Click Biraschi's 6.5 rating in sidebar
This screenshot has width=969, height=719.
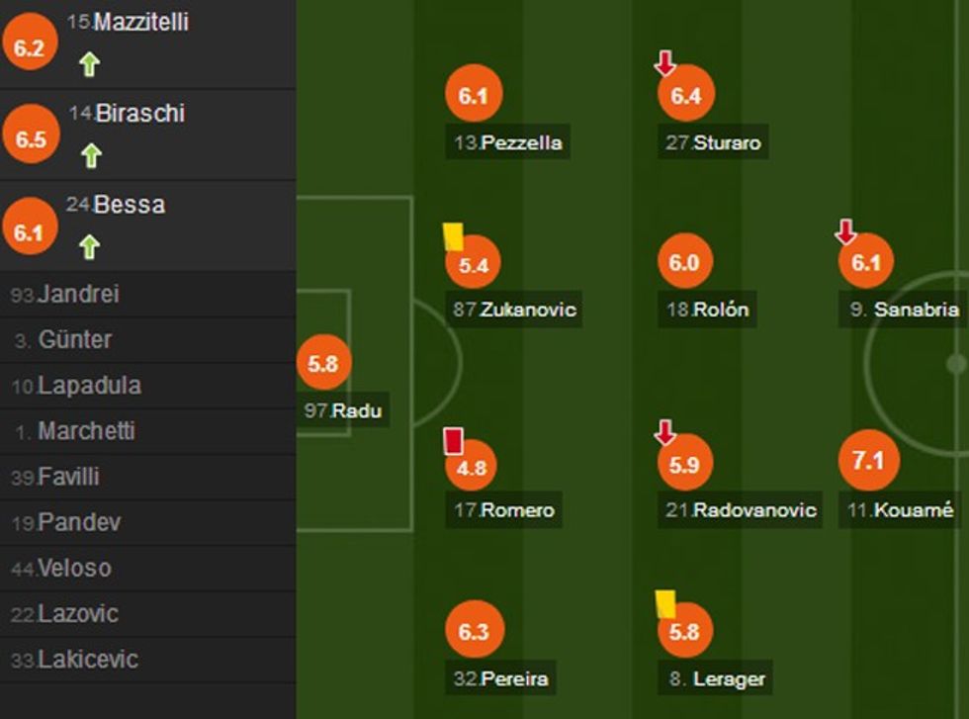point(31,139)
